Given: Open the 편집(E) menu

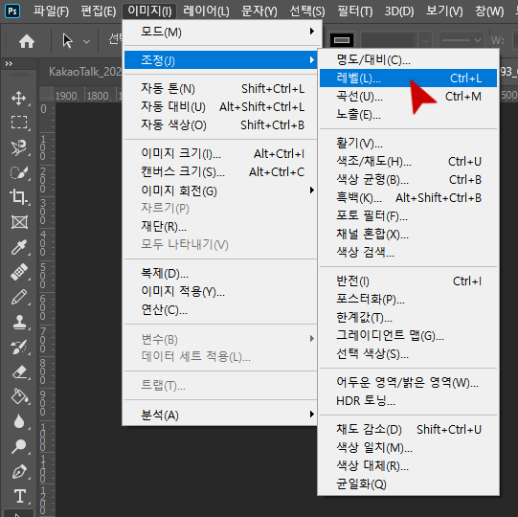Looking at the screenshot, I should [x=99, y=11].
